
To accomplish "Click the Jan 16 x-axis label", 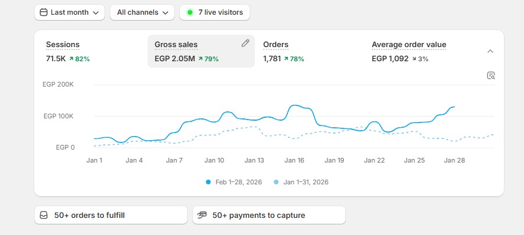I will point(294,160).
